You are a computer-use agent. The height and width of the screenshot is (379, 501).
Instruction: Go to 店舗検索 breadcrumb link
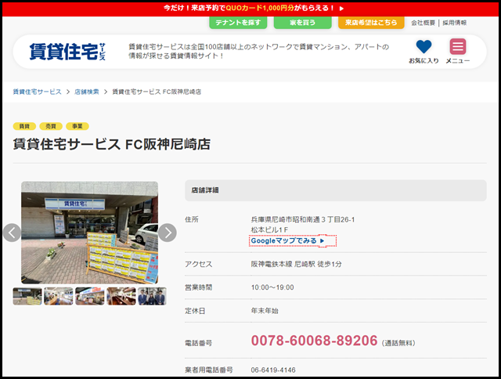tap(87, 92)
